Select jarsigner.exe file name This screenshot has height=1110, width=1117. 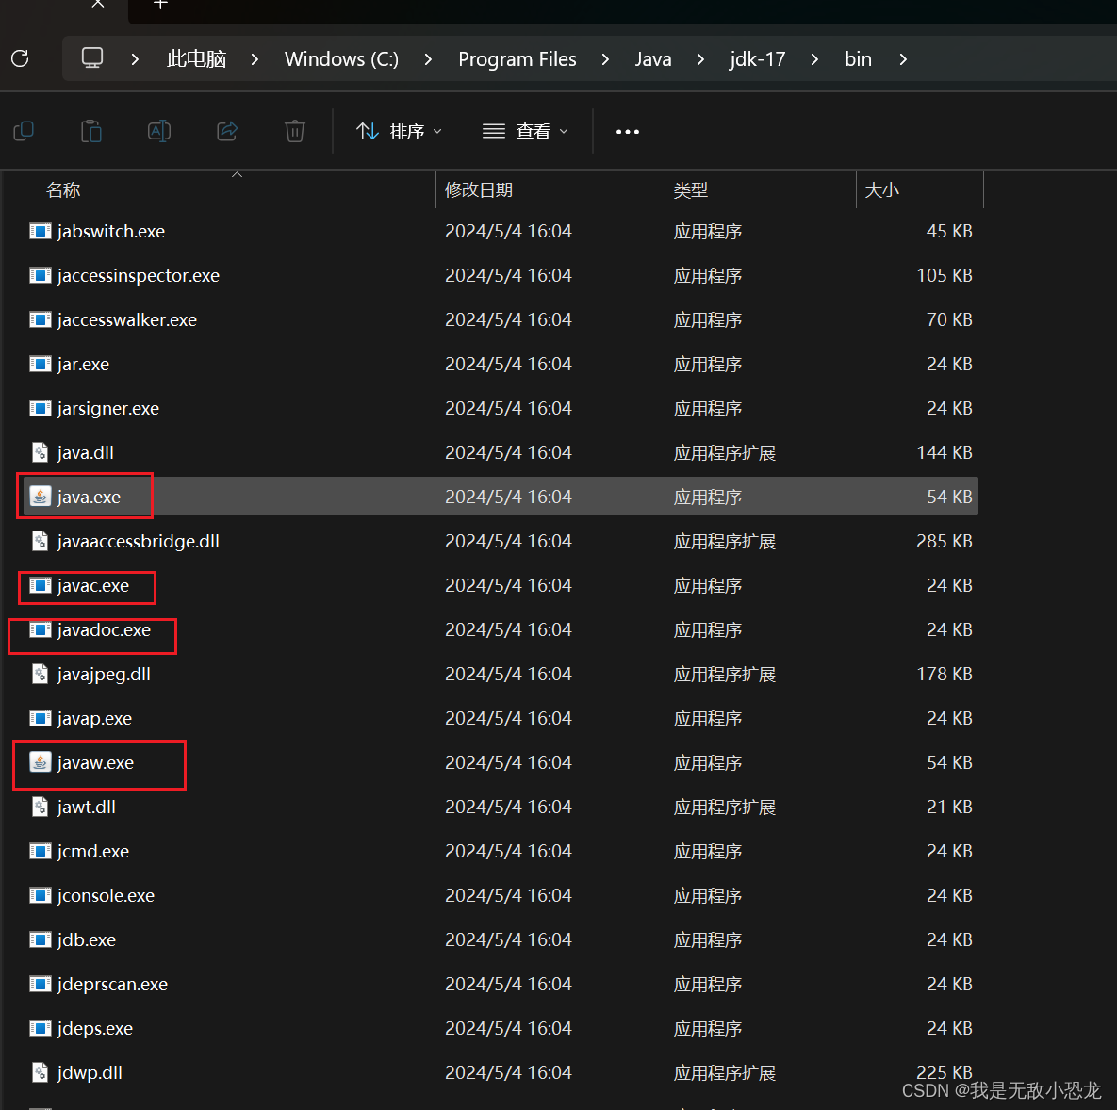pos(108,408)
